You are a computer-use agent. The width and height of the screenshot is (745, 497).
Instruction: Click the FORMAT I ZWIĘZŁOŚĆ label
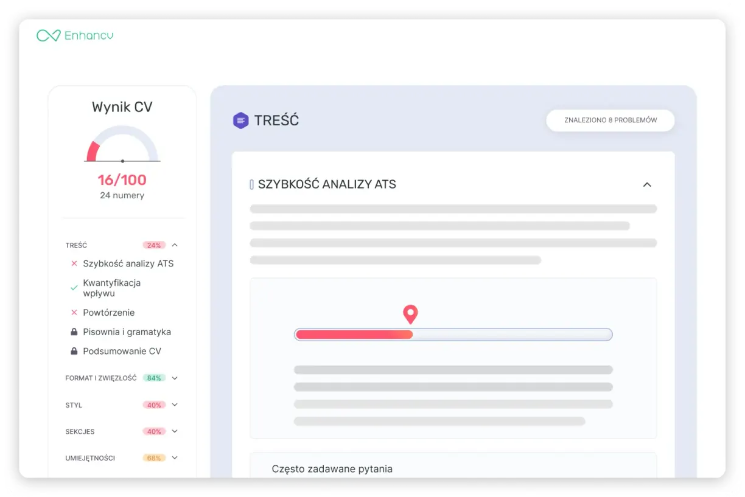tap(101, 378)
